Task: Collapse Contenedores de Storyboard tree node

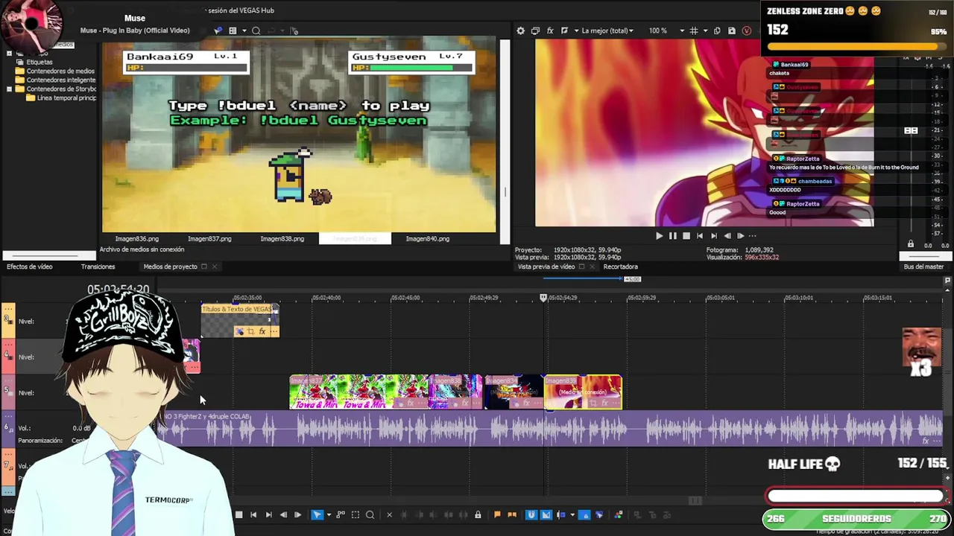Action: click(x=9, y=89)
